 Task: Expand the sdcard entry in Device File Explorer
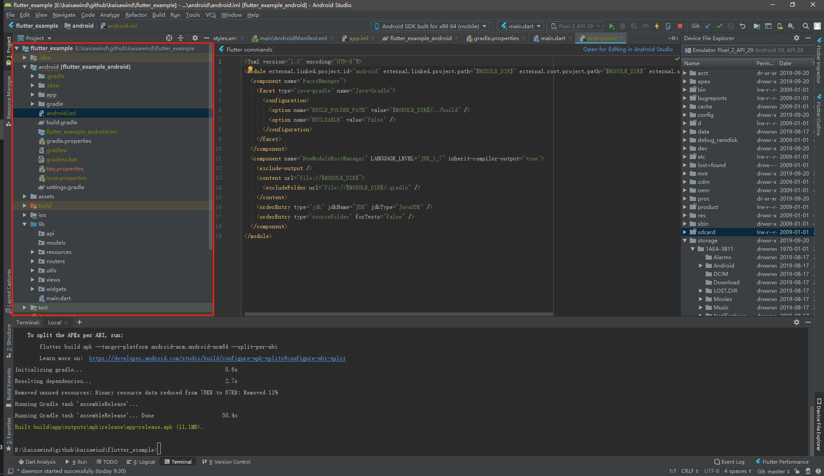tap(685, 232)
